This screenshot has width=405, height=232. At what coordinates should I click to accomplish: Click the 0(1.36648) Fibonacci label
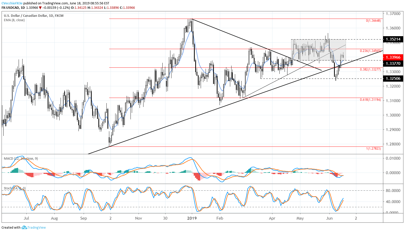point(373,21)
